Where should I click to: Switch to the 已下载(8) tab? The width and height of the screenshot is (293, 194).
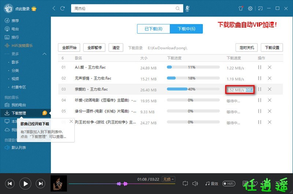153,29
